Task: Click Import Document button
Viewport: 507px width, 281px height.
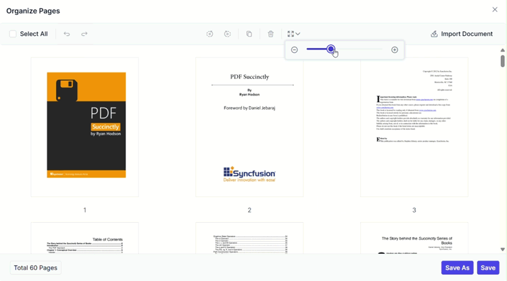Action: 462,34
